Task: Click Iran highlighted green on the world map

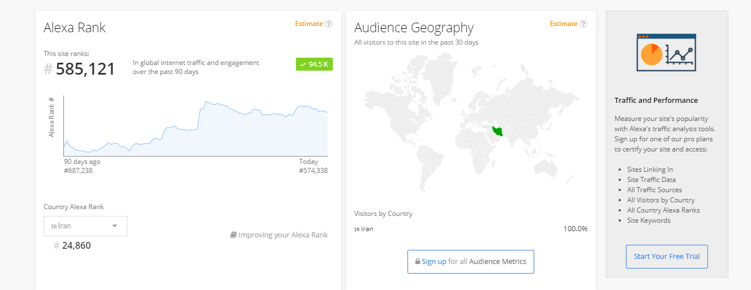Action: [x=498, y=131]
